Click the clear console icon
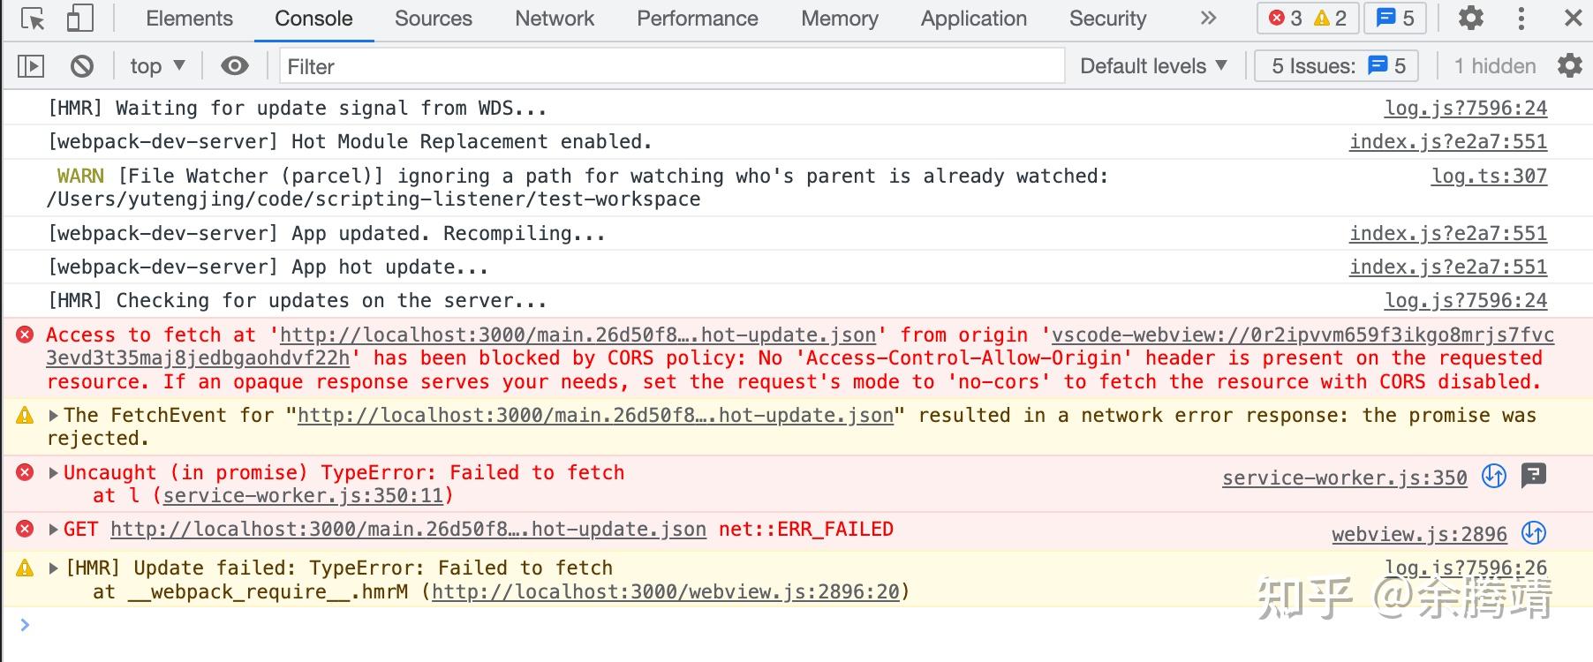The image size is (1593, 662). [x=82, y=66]
